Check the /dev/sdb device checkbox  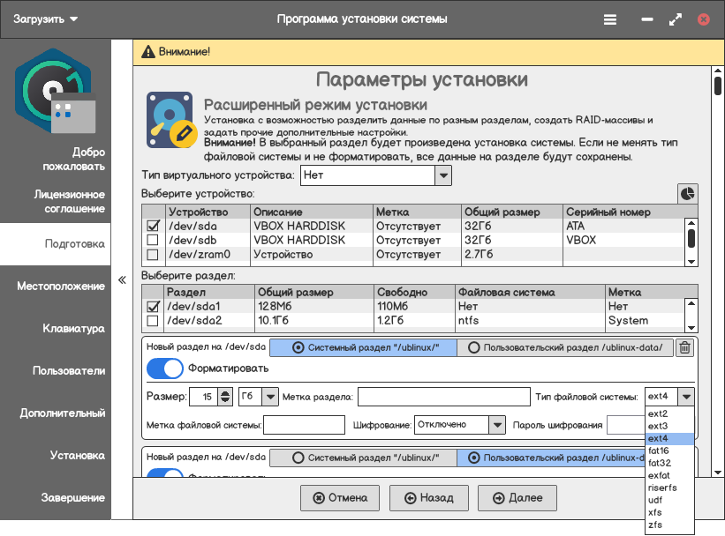pos(152,240)
